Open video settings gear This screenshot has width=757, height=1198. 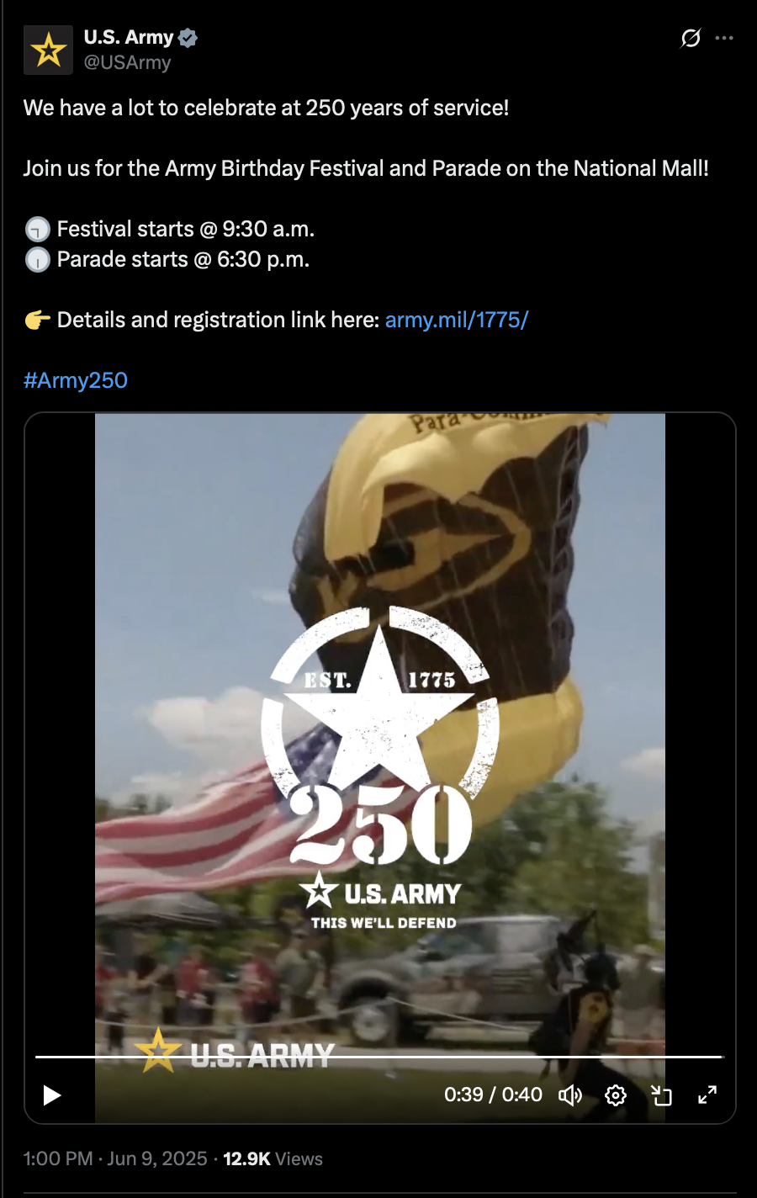point(616,1095)
